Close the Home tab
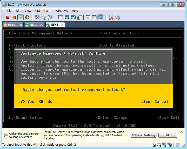 [x=21, y=25]
